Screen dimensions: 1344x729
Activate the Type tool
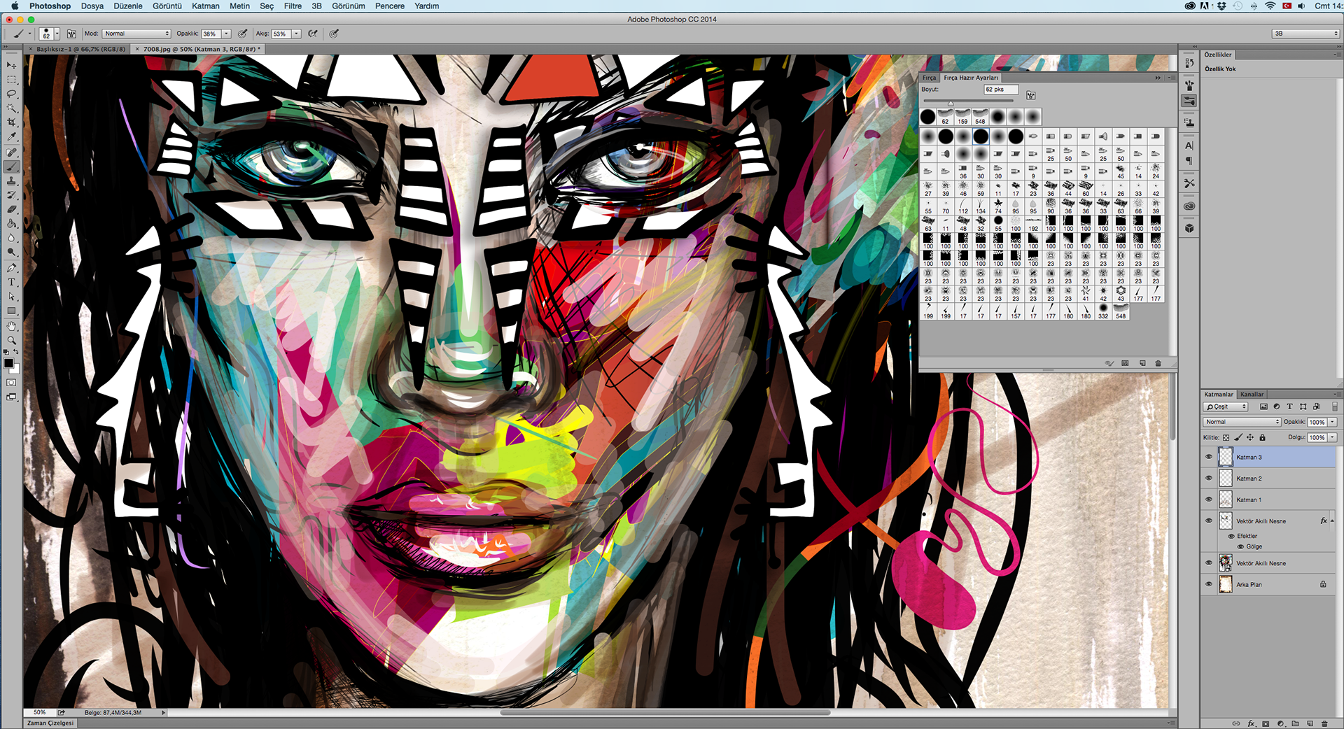[x=11, y=282]
